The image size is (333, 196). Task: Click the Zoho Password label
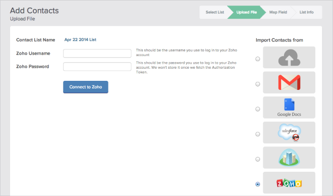(x=32, y=67)
